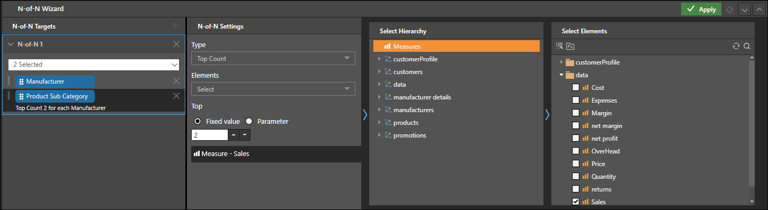Viewport: 768px width, 210px height.
Task: Expand the customerProfile folder in Select Elements
Action: pos(562,62)
